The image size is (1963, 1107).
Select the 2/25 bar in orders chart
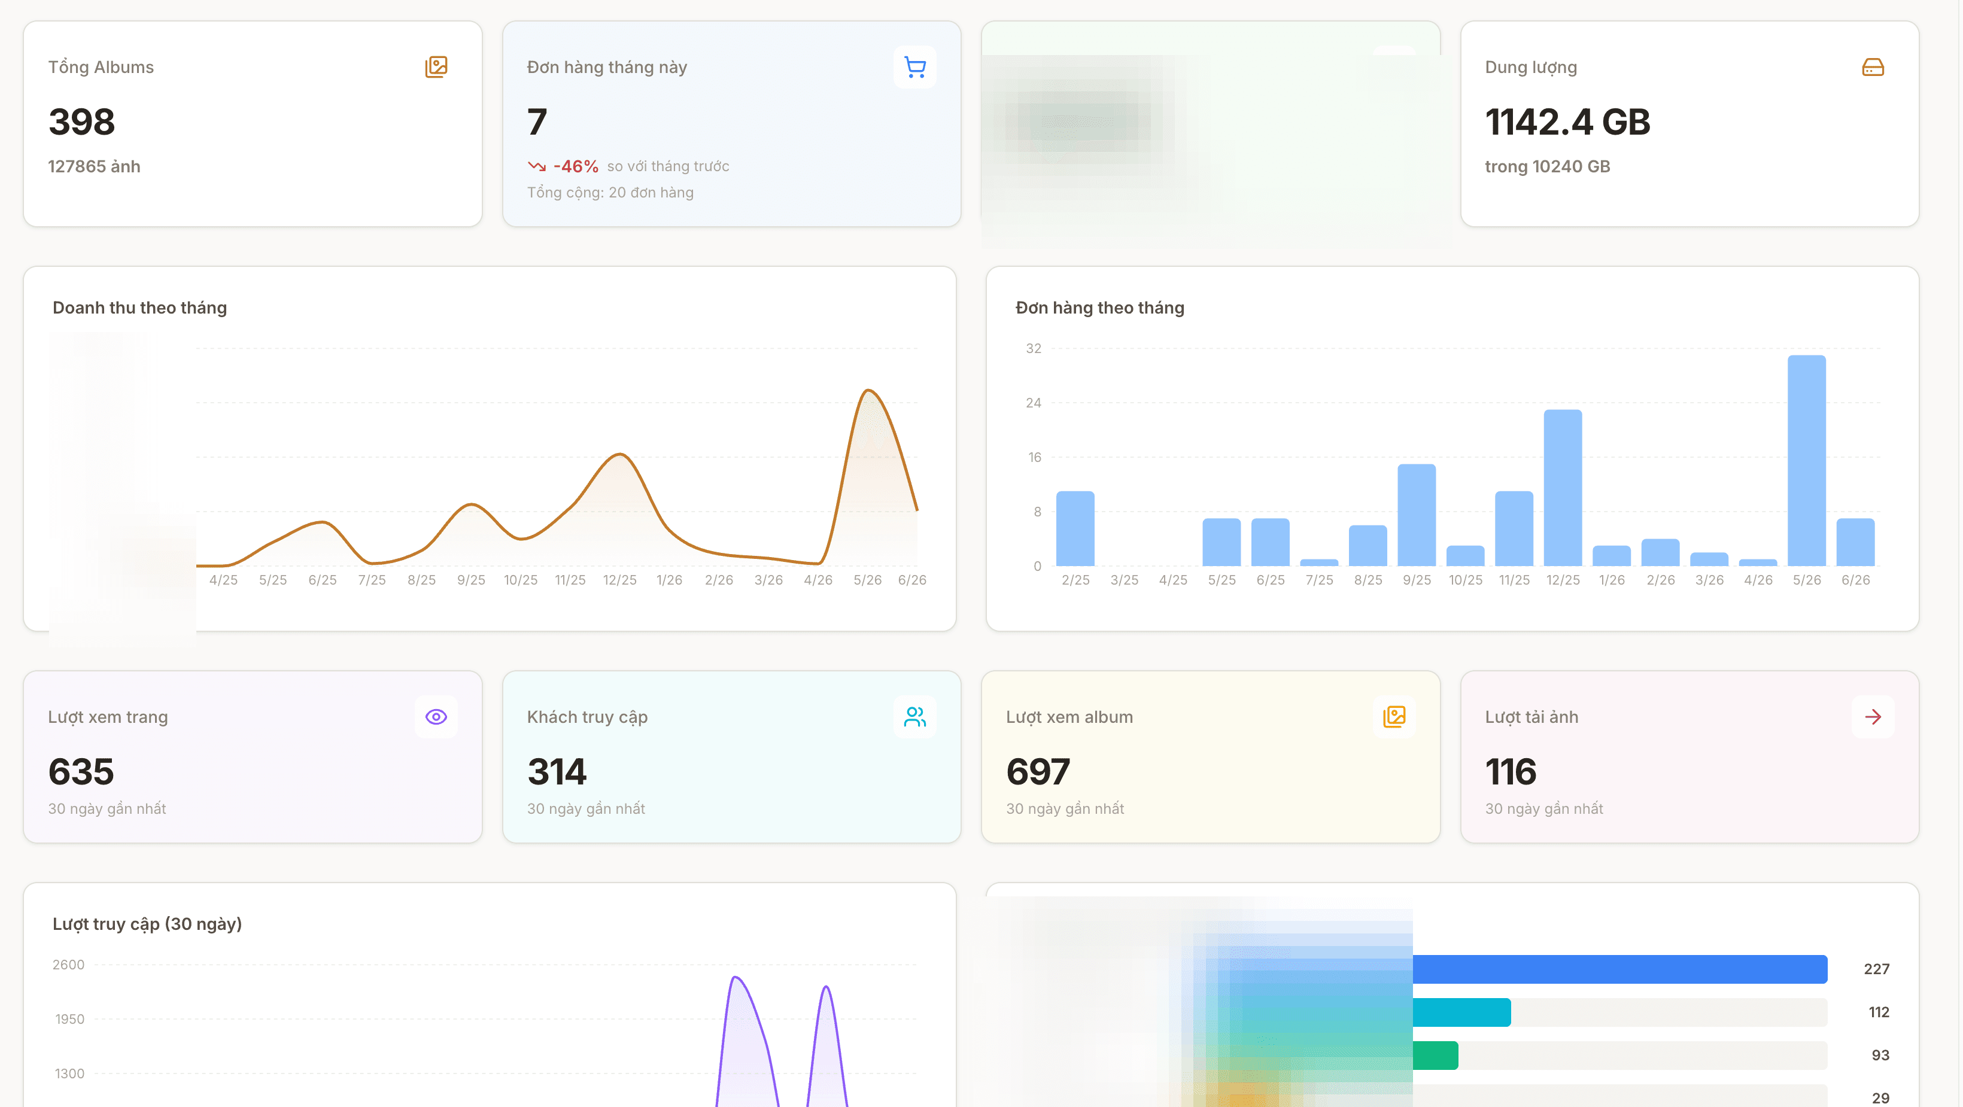[1074, 528]
